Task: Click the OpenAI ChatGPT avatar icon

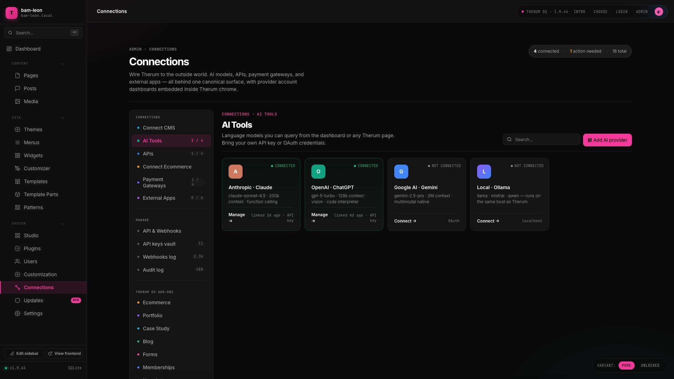Action: (318, 172)
